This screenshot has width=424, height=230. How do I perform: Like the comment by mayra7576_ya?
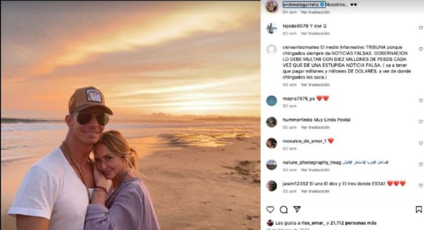421,100
